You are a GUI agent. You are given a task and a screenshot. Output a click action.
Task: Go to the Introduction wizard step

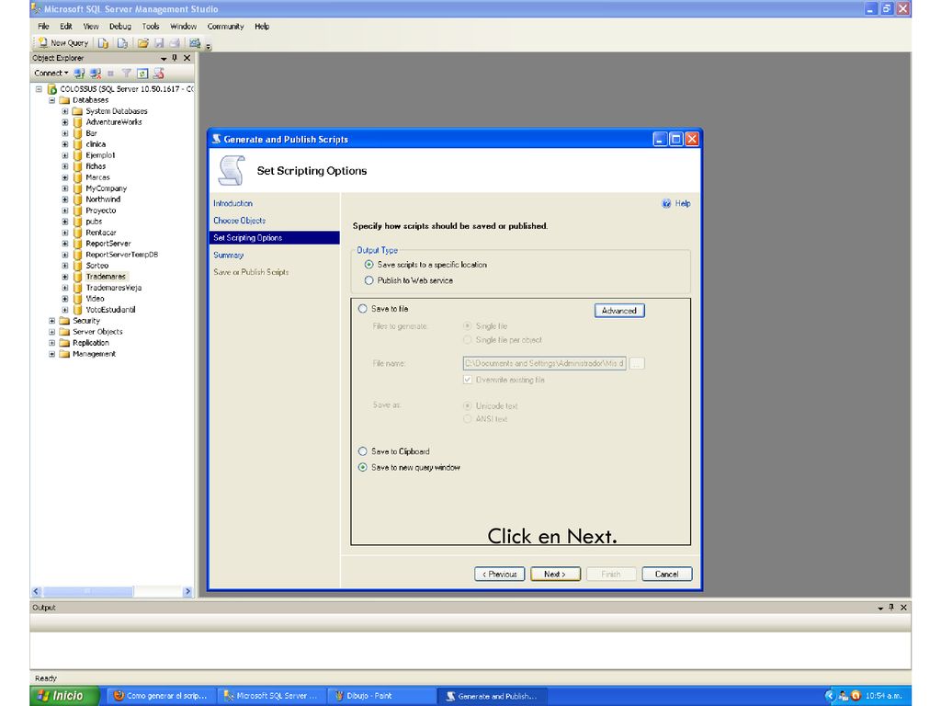pyautogui.click(x=232, y=203)
